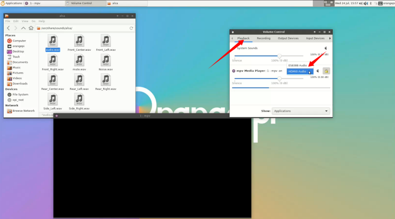Image resolution: width=395 pixels, height=219 pixels.
Task: Open the Go menu in file manager
Action: (34, 21)
